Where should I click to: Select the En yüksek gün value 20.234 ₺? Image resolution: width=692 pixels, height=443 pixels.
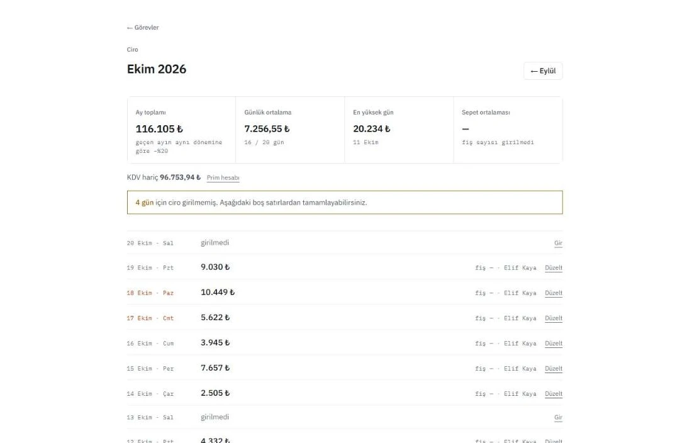point(372,129)
